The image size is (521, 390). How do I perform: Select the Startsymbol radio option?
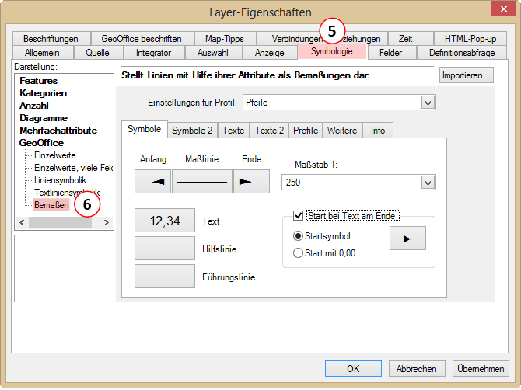pos(298,236)
